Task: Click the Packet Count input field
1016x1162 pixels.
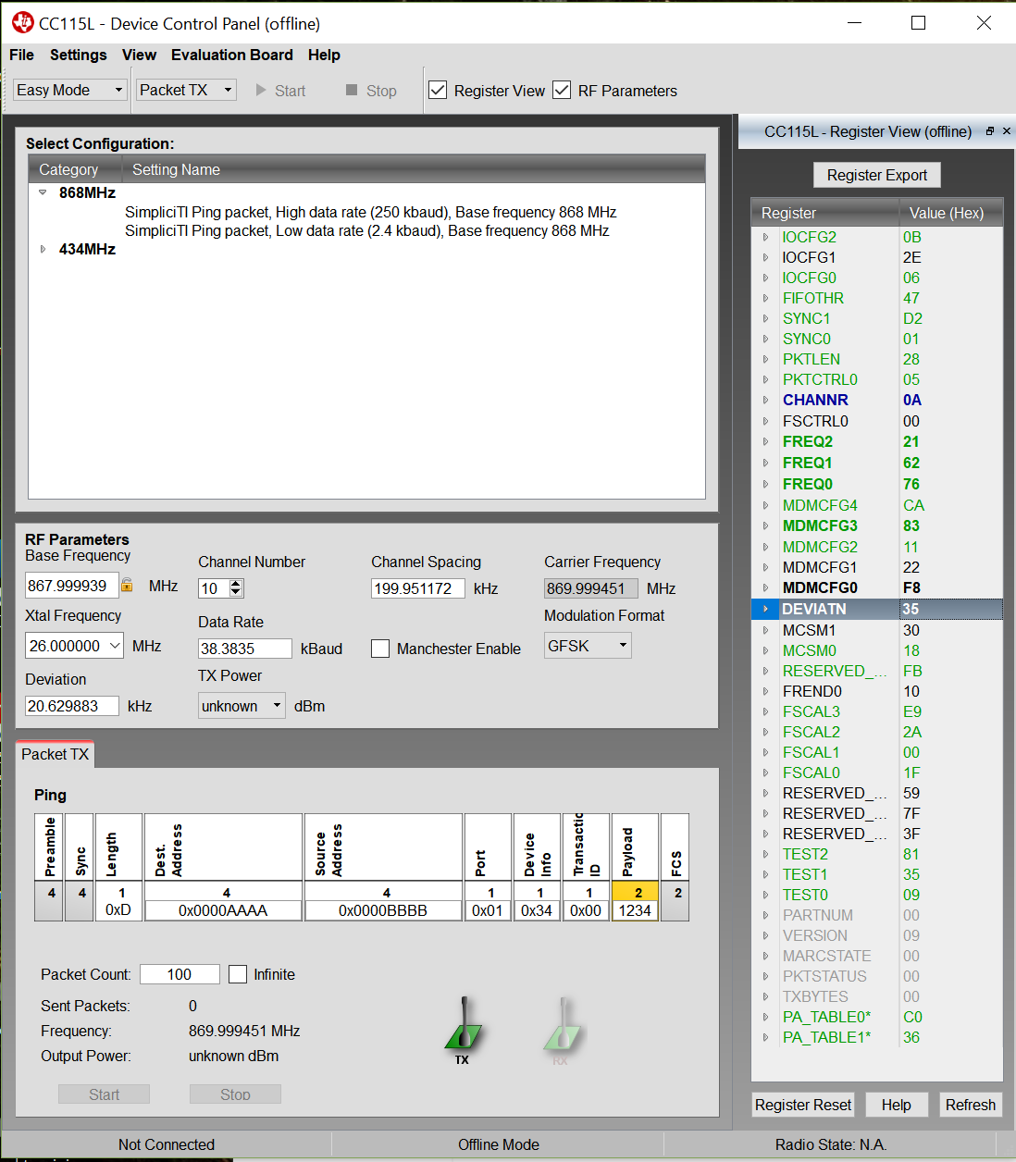Action: [180, 974]
